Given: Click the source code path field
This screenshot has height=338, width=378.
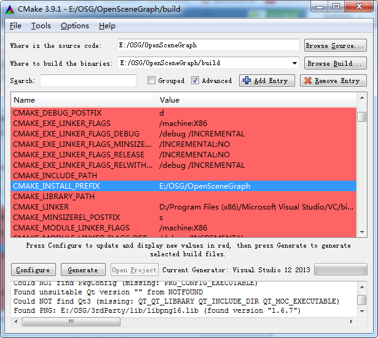Looking at the screenshot, I should [x=208, y=45].
